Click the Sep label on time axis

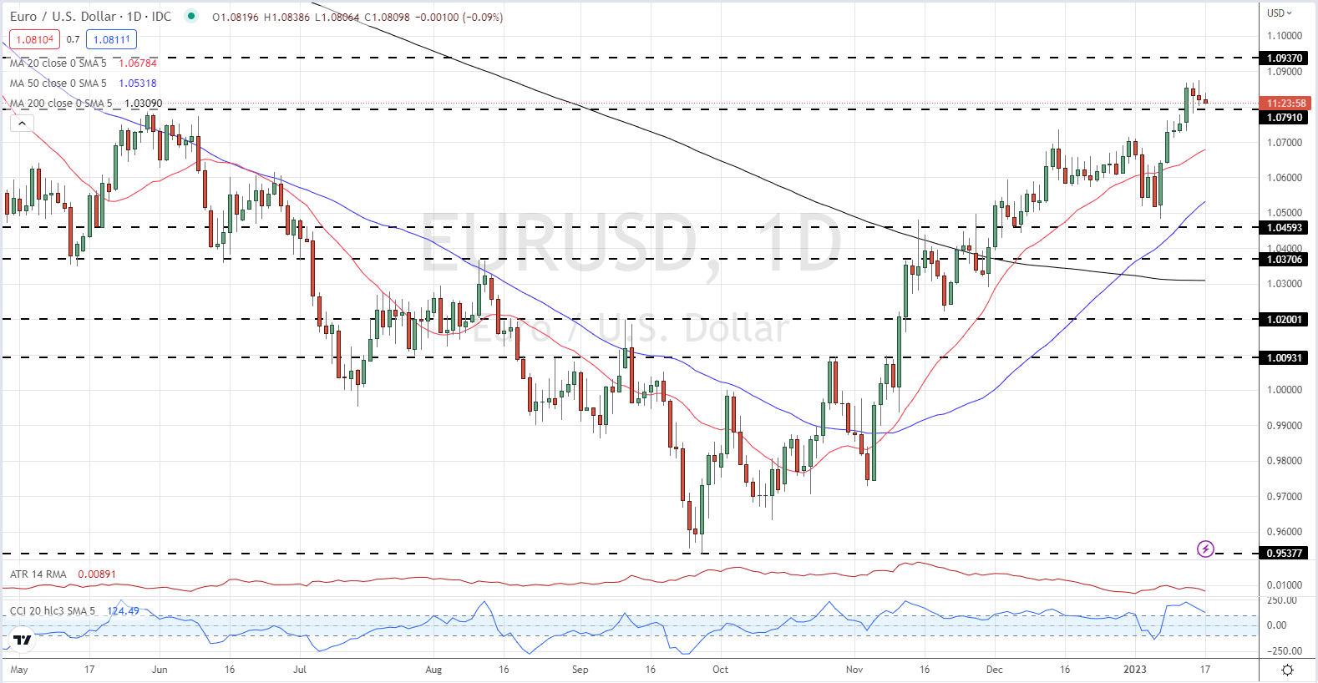[x=580, y=670]
